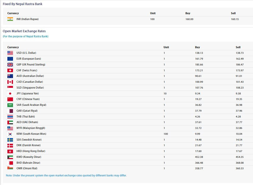Image resolution: width=253 pixels, height=185 pixels.
Task: Click the Indian flag icon
Action: coord(10,19)
